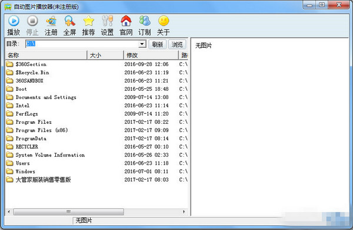Screen dimensions: 353x230
Task: Click the 无图片 text in preview pane
Action: (x=204, y=45)
